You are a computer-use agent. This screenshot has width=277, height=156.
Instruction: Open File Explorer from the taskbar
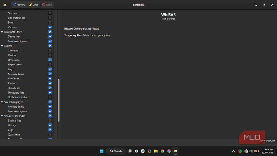(x=156, y=151)
